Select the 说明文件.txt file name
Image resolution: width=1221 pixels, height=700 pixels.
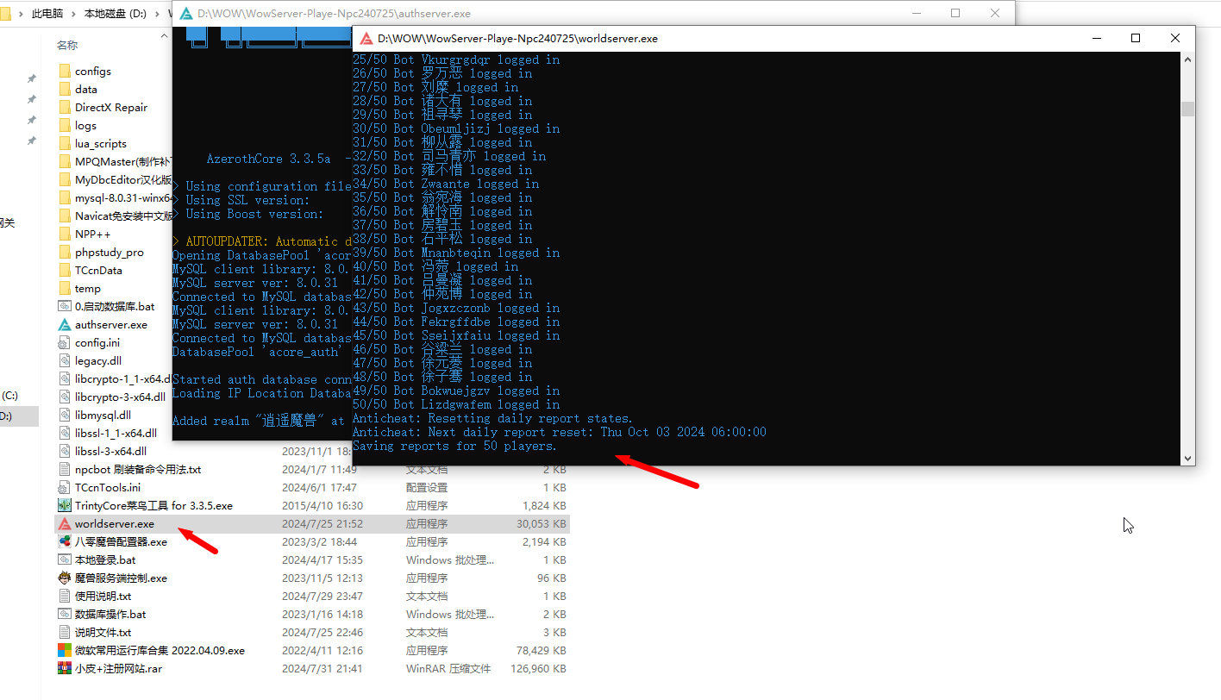(x=103, y=632)
